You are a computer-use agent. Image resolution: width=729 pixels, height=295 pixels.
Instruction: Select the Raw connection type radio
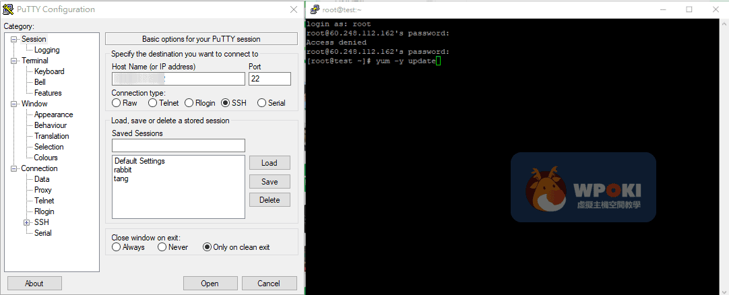pyautogui.click(x=117, y=103)
